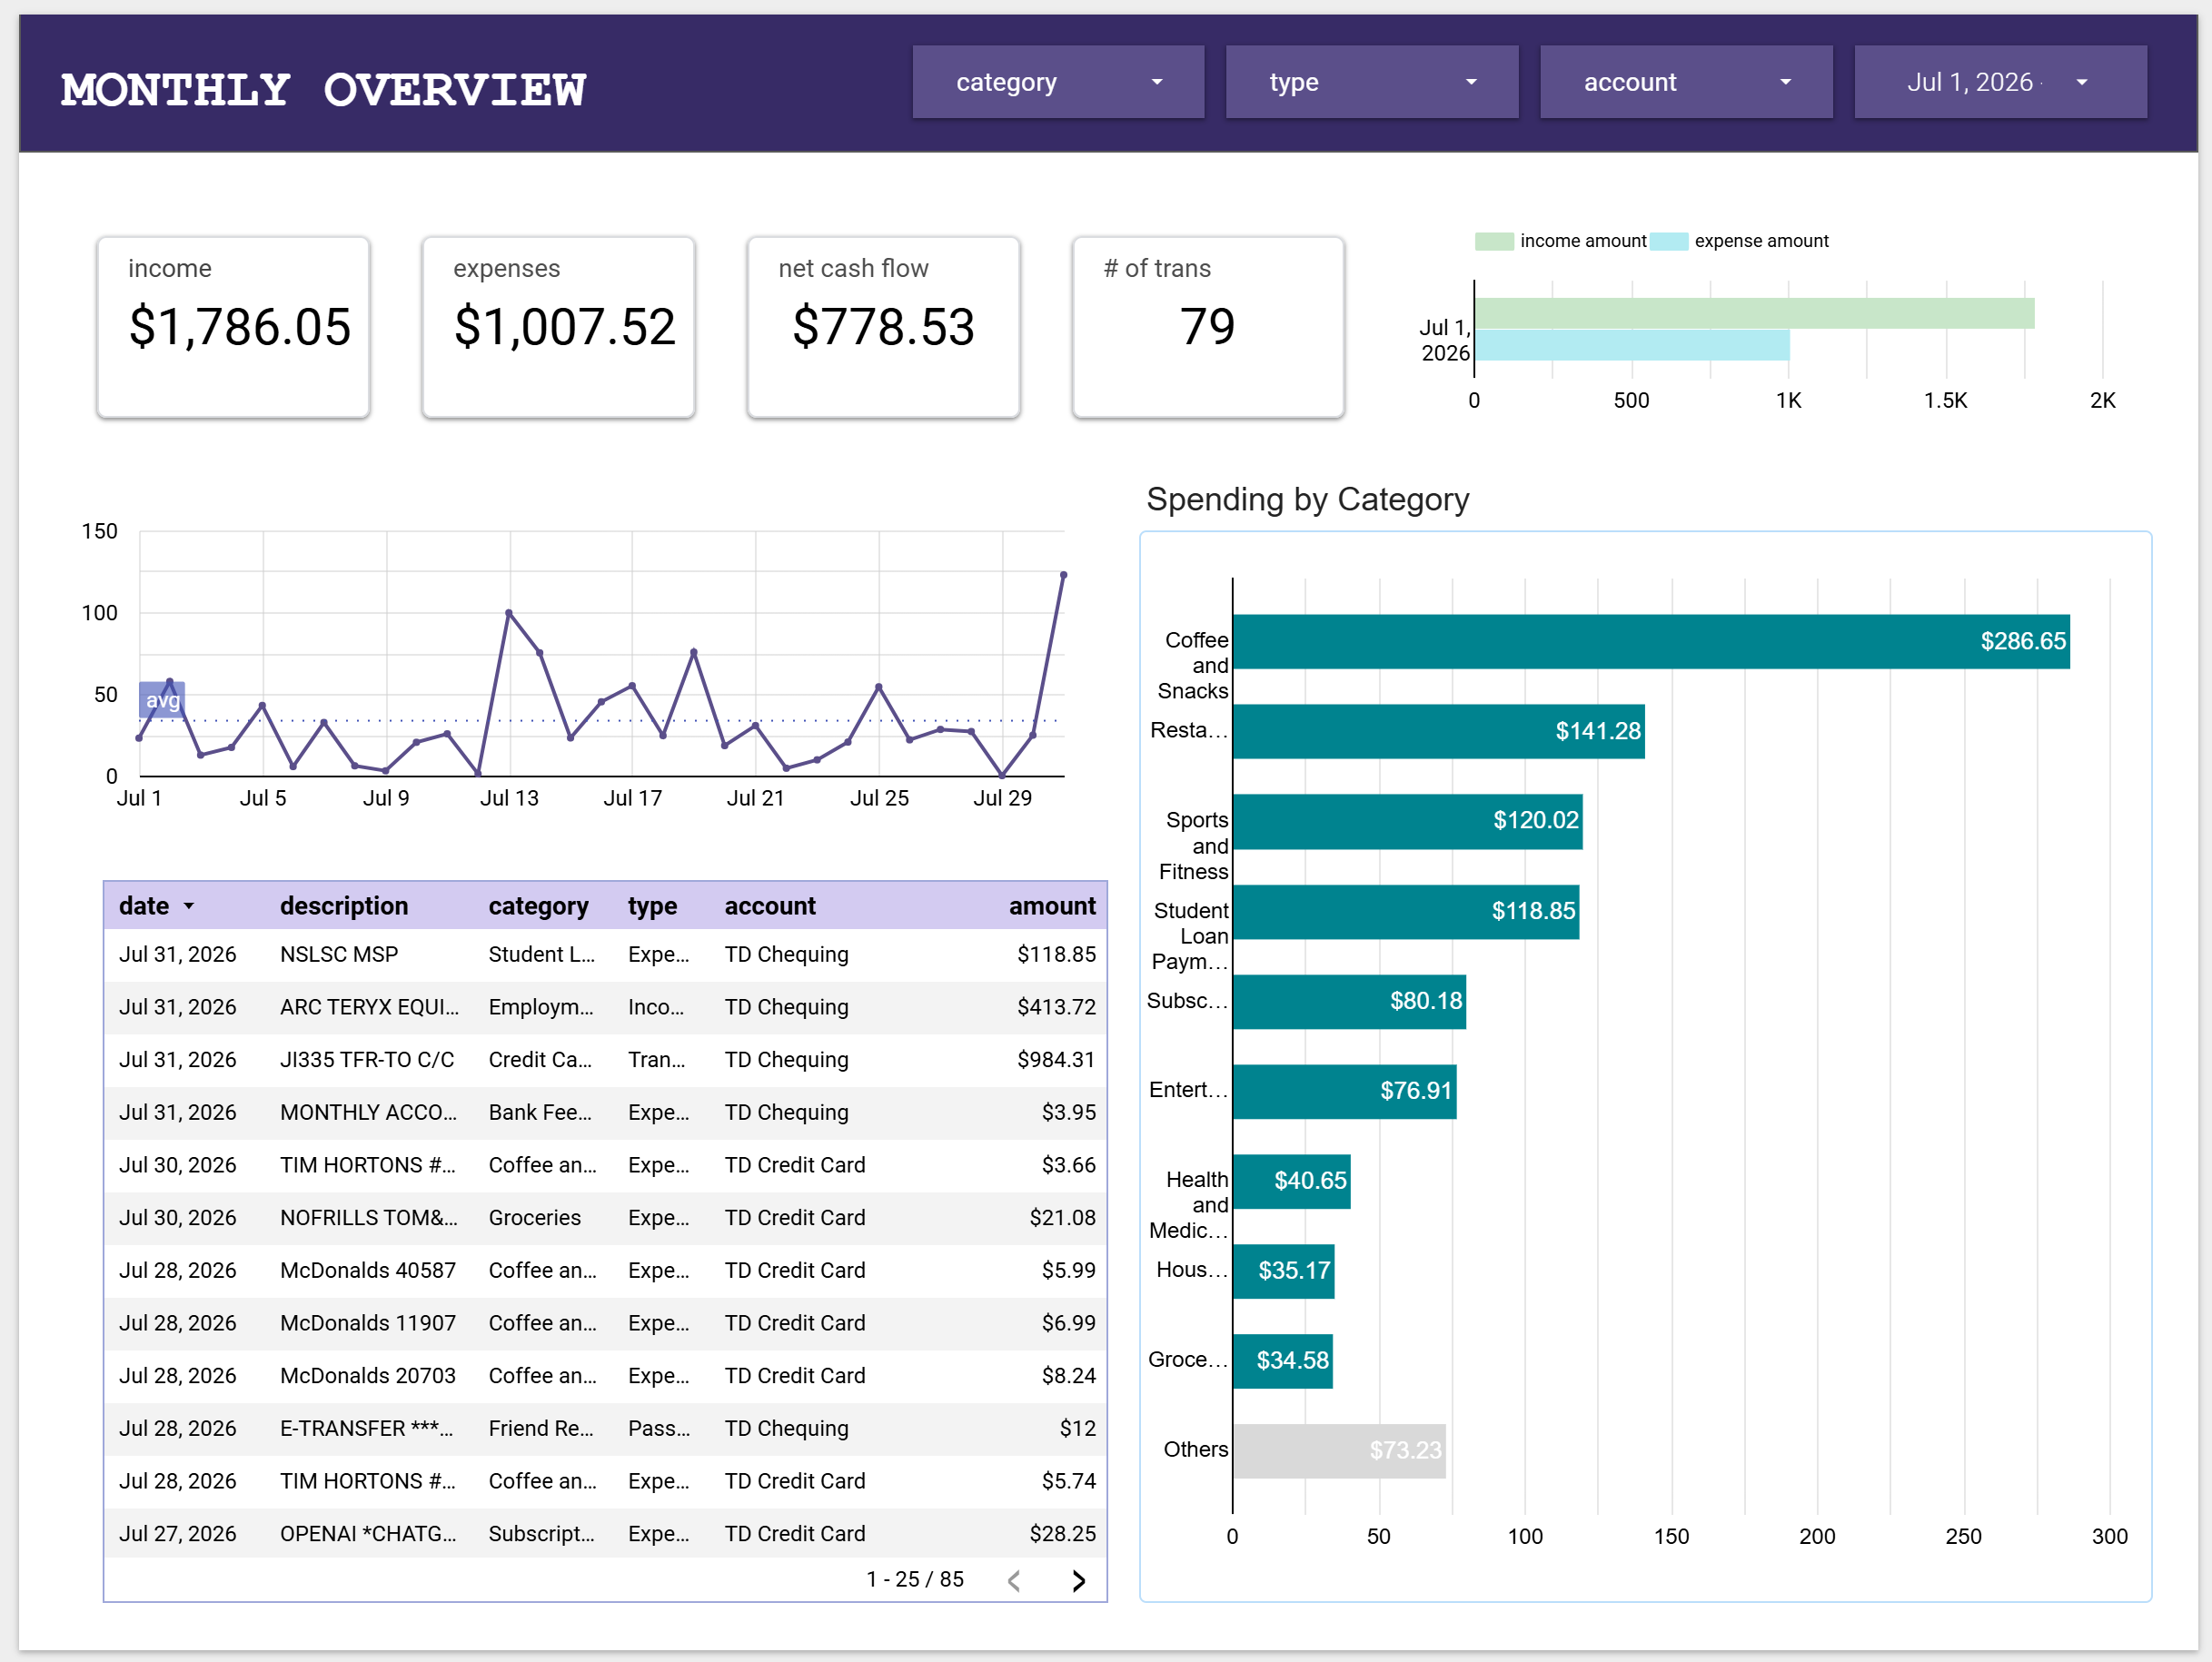
Task: Sort table by account column header
Action: click(x=770, y=906)
